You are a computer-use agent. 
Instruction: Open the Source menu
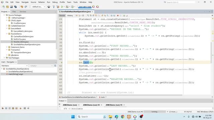tap(33, 2)
